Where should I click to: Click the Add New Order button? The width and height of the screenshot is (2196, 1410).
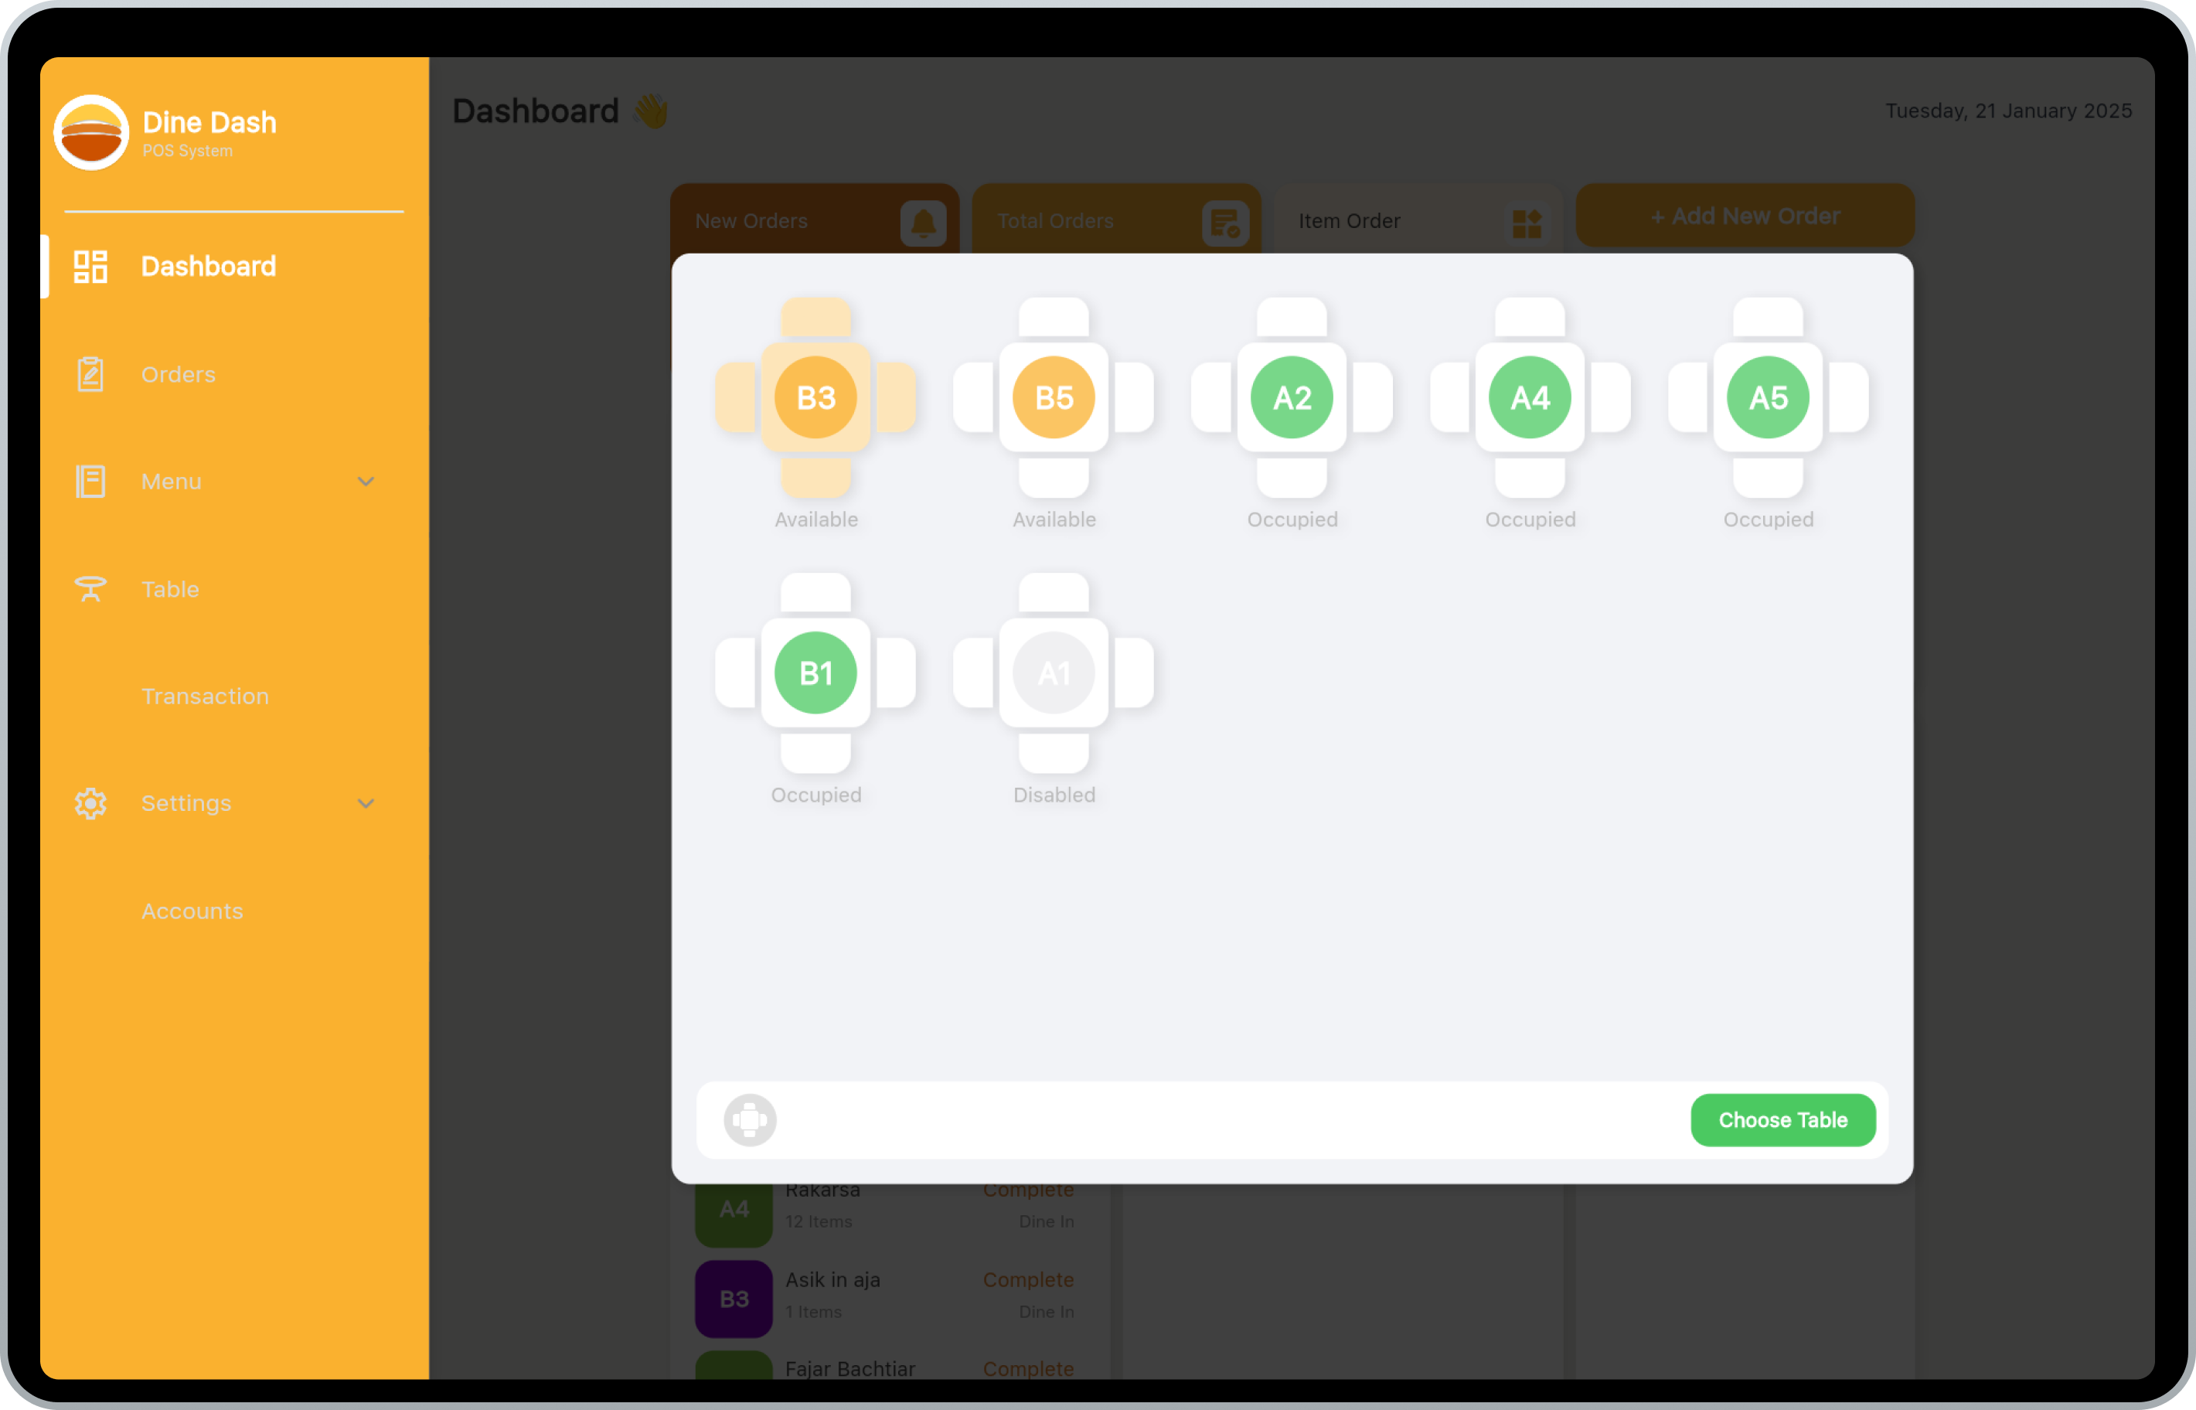click(x=1745, y=216)
